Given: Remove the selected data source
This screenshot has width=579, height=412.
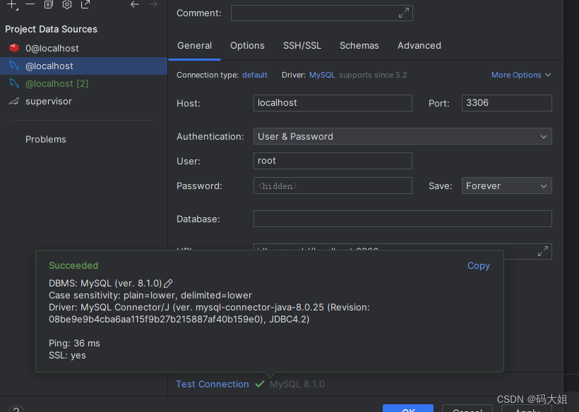Looking at the screenshot, I should point(28,4).
